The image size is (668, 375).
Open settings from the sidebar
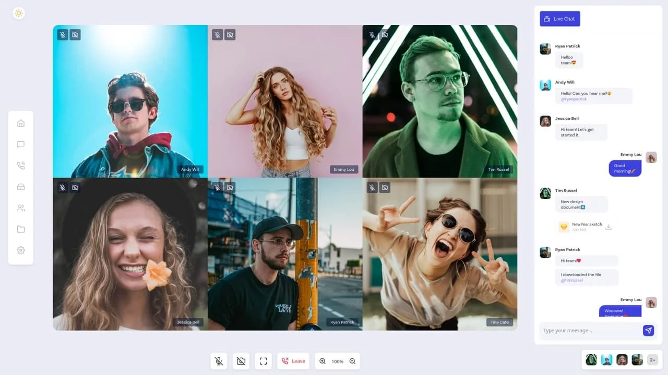[x=21, y=251]
